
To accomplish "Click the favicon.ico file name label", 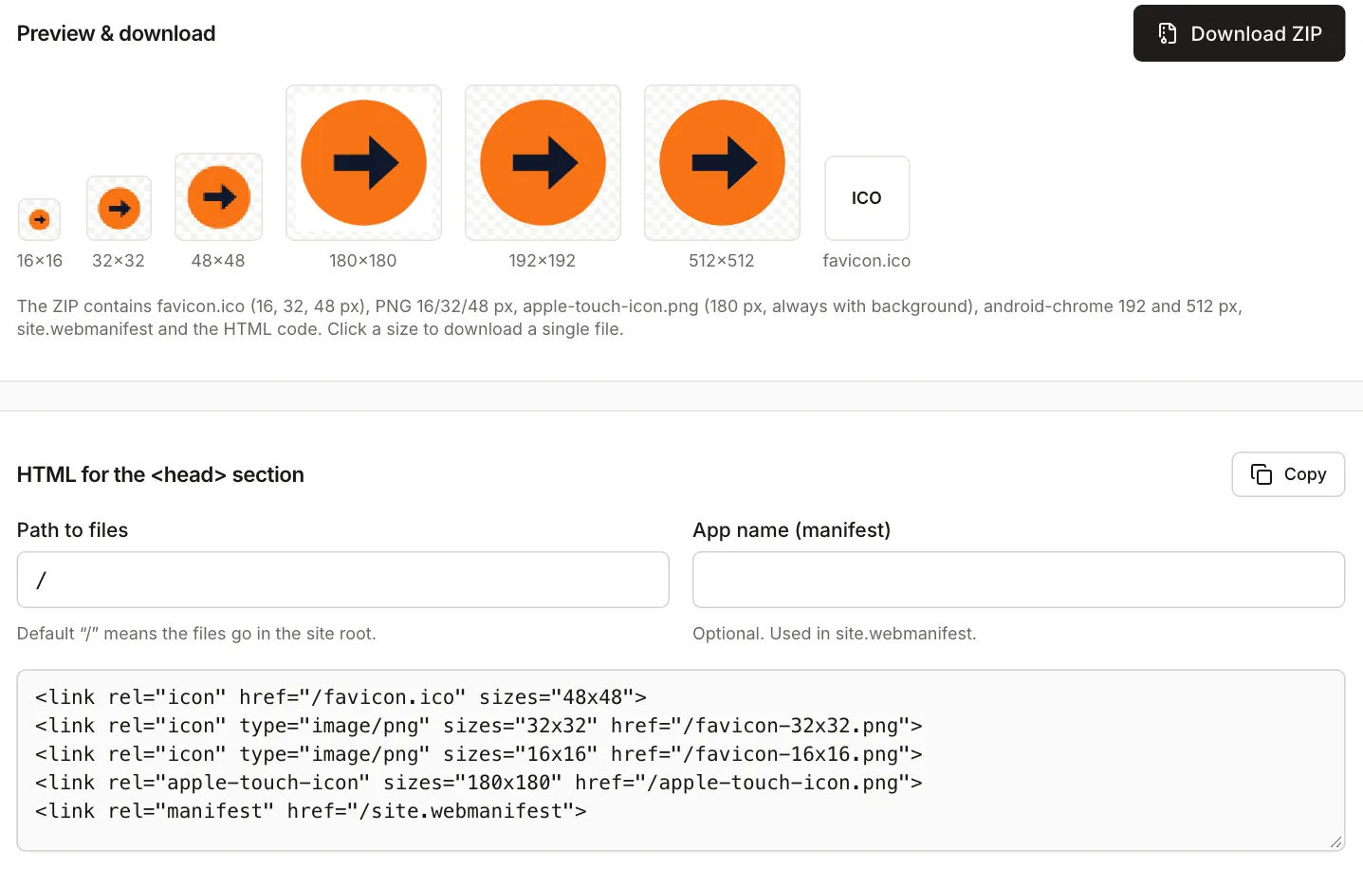I will pyautogui.click(x=867, y=261).
